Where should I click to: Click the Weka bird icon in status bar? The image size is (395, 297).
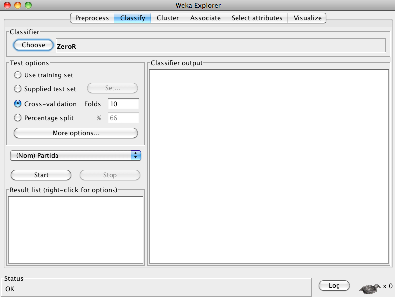tap(370, 287)
